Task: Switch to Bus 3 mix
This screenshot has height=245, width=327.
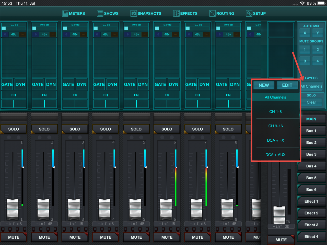Action: (311, 154)
